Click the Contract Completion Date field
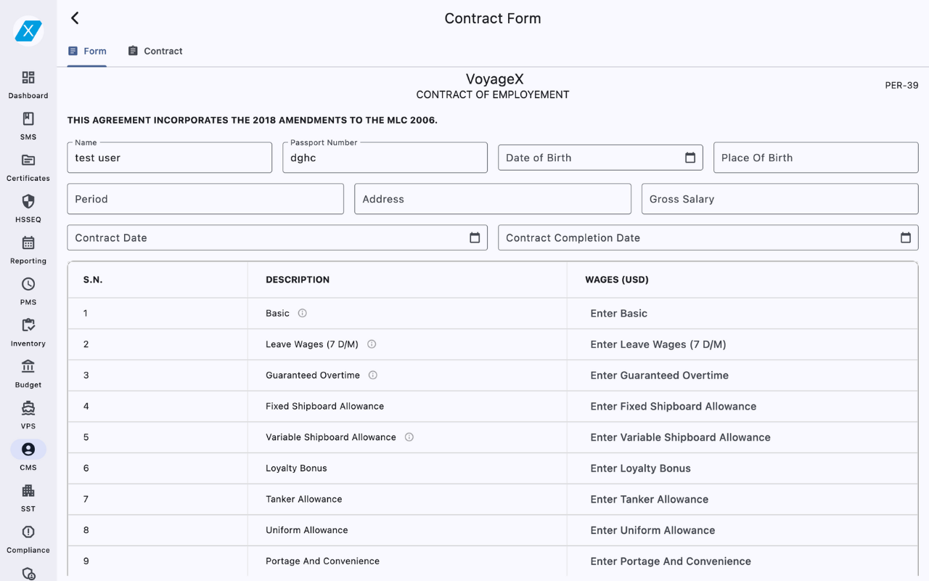This screenshot has height=581, width=929. click(x=708, y=237)
